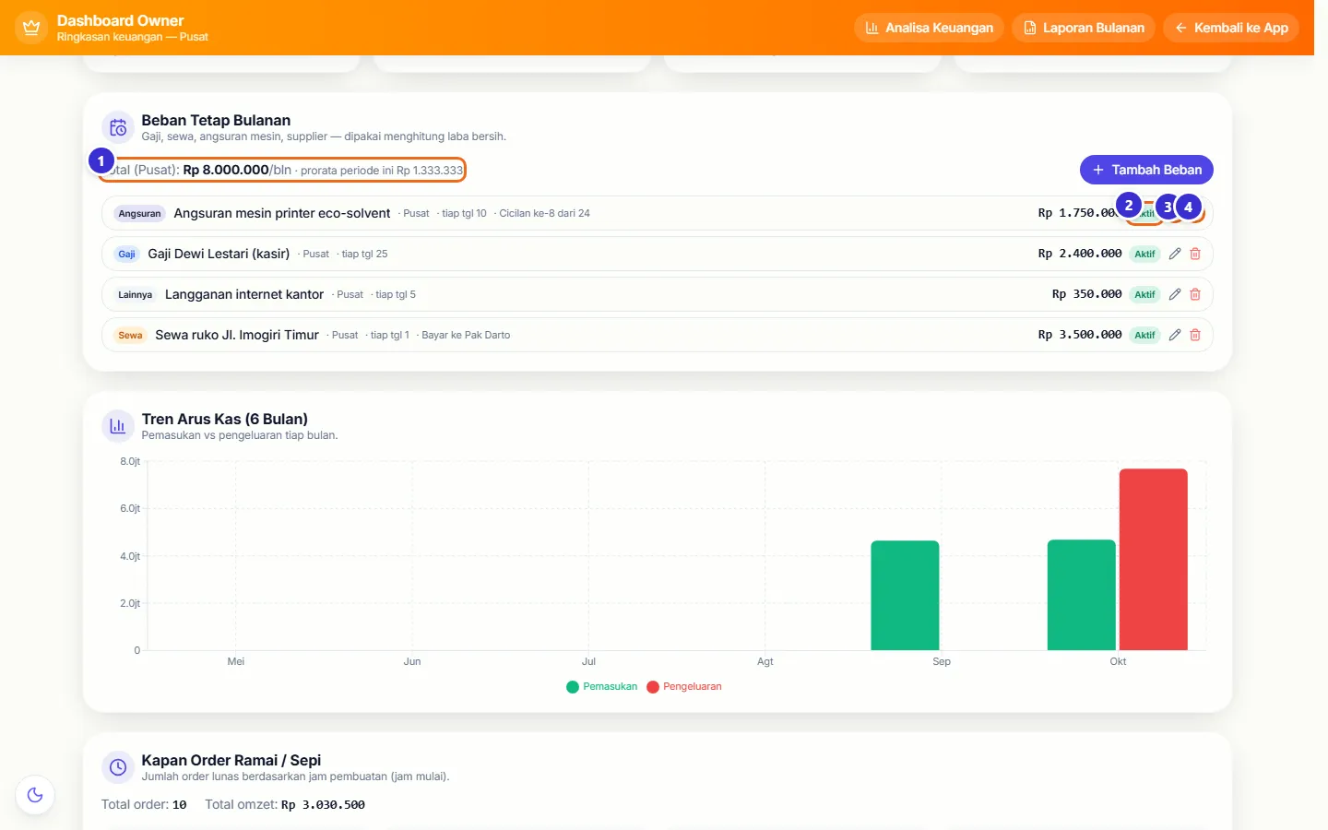Image resolution: width=1328 pixels, height=830 pixels.
Task: Edit the Langganan internet kantor entry
Action: click(1175, 294)
